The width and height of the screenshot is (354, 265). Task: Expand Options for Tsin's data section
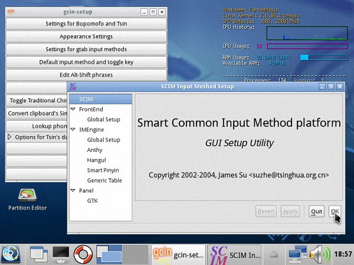pos(9,137)
